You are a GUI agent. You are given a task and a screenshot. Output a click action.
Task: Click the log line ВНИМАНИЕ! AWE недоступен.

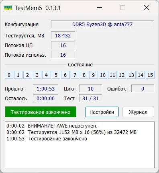(52, 126)
